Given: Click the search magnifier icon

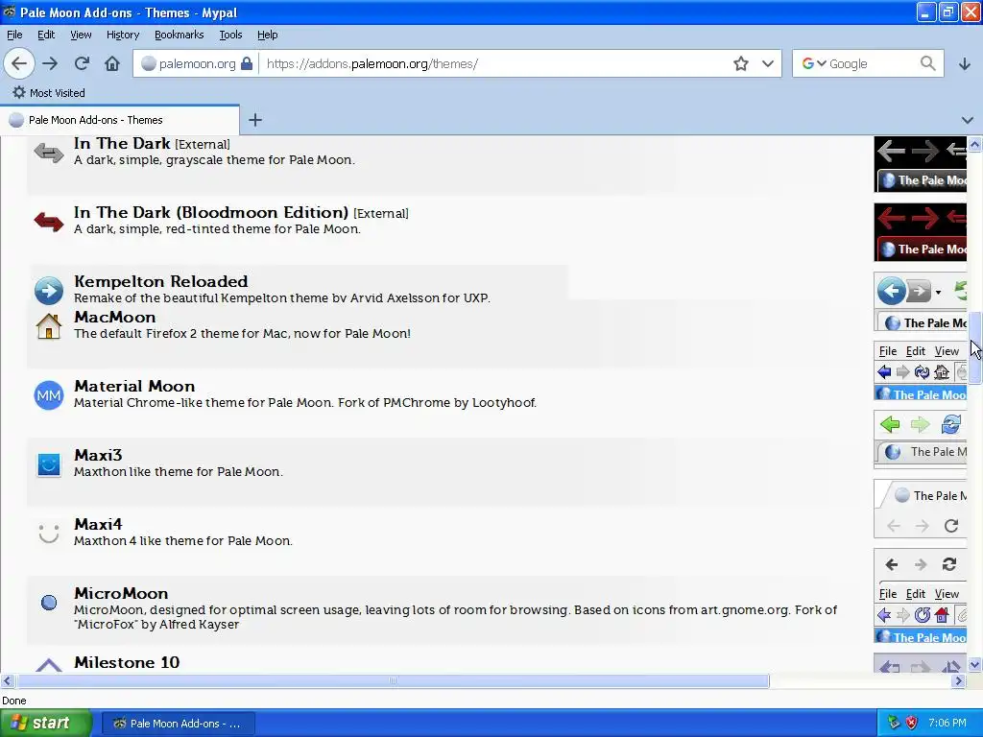Looking at the screenshot, I should [x=928, y=63].
